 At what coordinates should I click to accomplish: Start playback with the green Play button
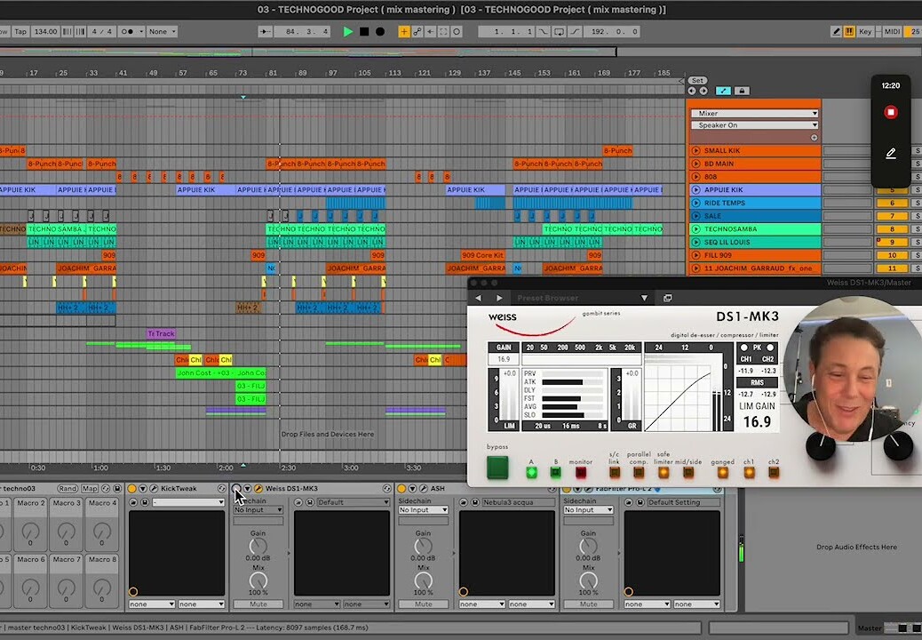click(x=347, y=32)
